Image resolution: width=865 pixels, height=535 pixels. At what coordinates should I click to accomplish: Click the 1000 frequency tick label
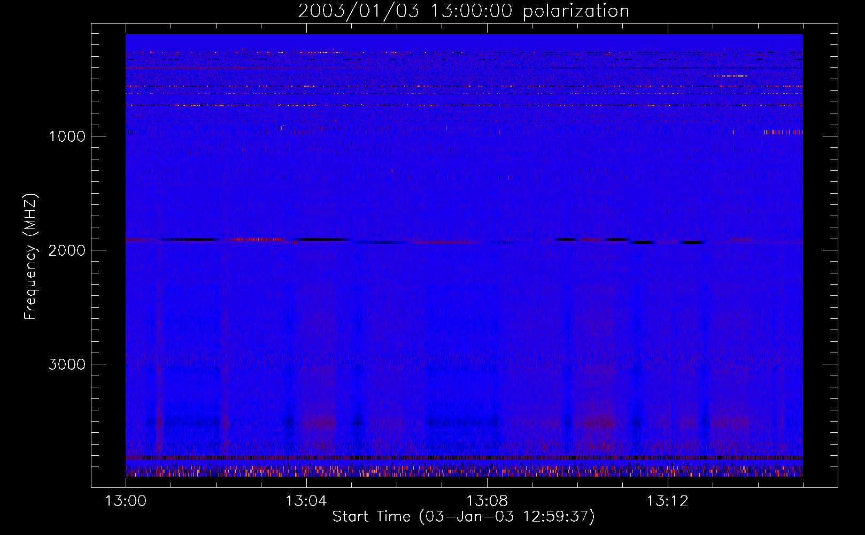67,136
